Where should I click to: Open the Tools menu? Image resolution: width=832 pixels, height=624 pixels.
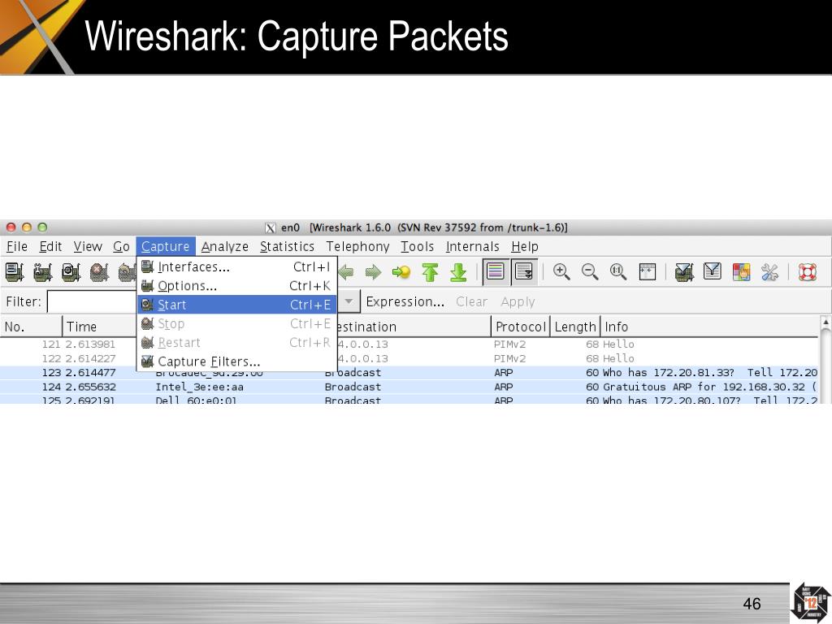point(417,247)
